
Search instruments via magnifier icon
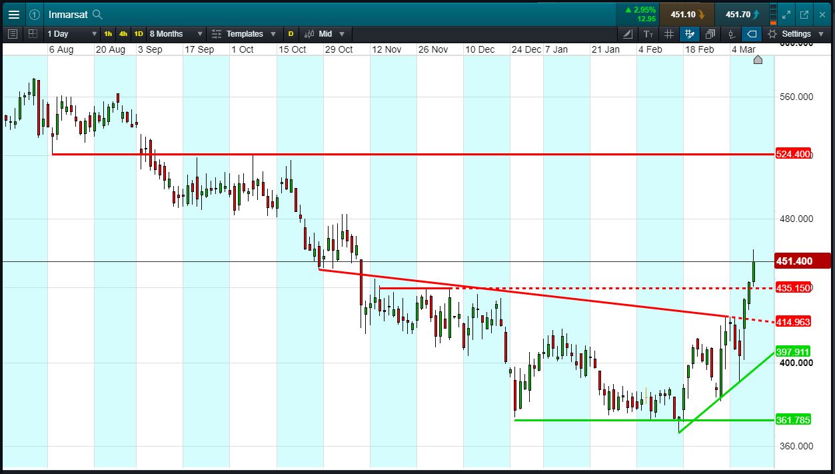97,14
